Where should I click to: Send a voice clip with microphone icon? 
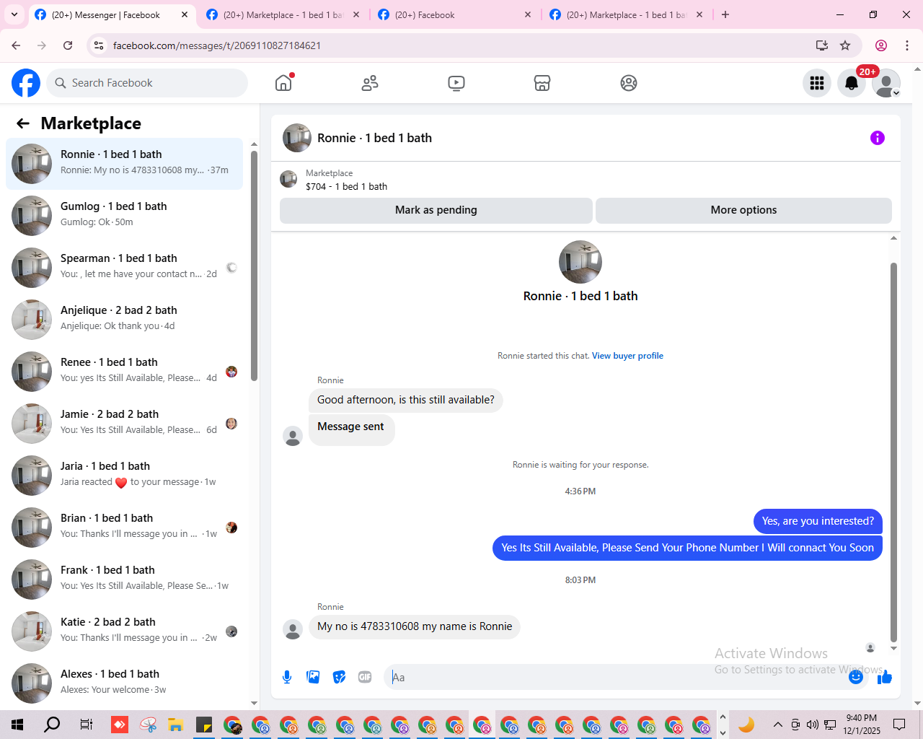tap(287, 677)
